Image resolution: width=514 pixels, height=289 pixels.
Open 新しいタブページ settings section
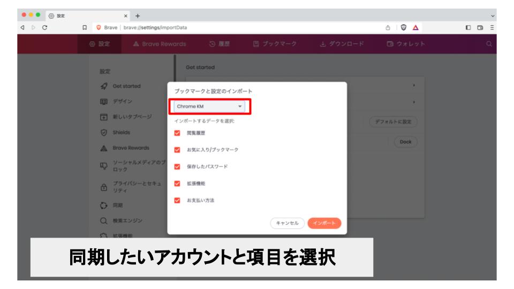(132, 117)
